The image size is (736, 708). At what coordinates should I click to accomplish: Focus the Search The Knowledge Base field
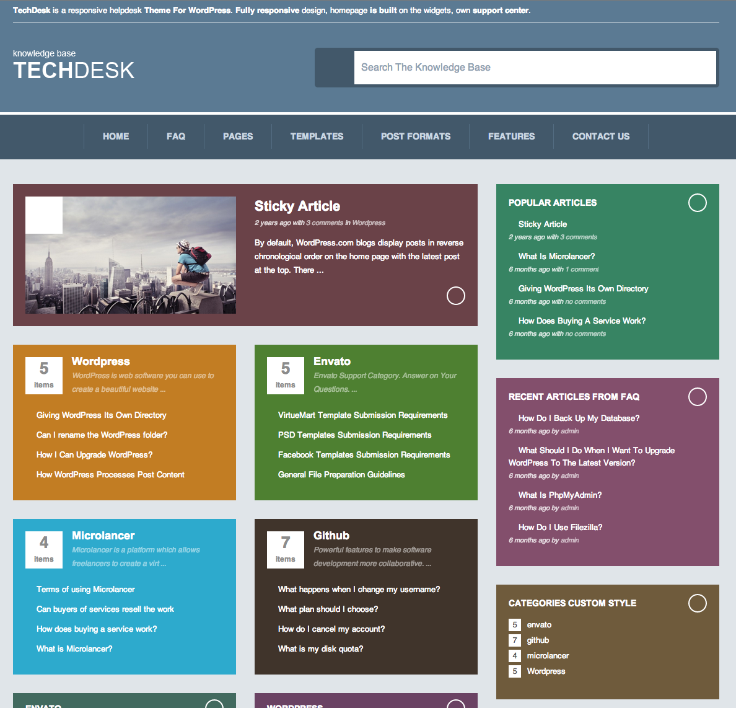coord(535,68)
